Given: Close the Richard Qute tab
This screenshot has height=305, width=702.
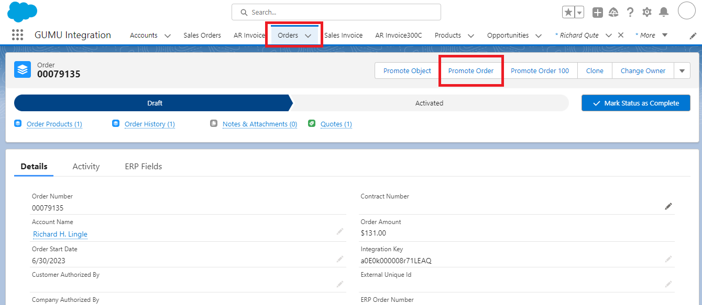Looking at the screenshot, I should pyautogui.click(x=621, y=35).
